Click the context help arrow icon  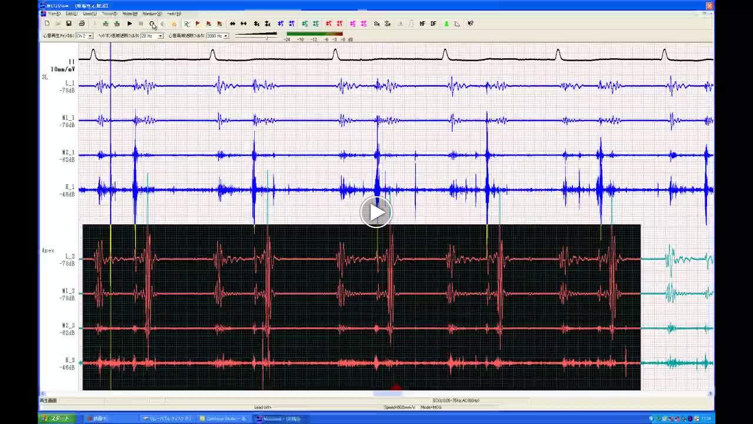pyautogui.click(x=470, y=24)
